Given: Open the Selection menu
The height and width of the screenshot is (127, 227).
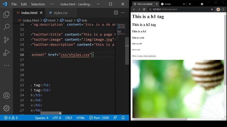Looking at the screenshot, I should click(x=38, y=4).
